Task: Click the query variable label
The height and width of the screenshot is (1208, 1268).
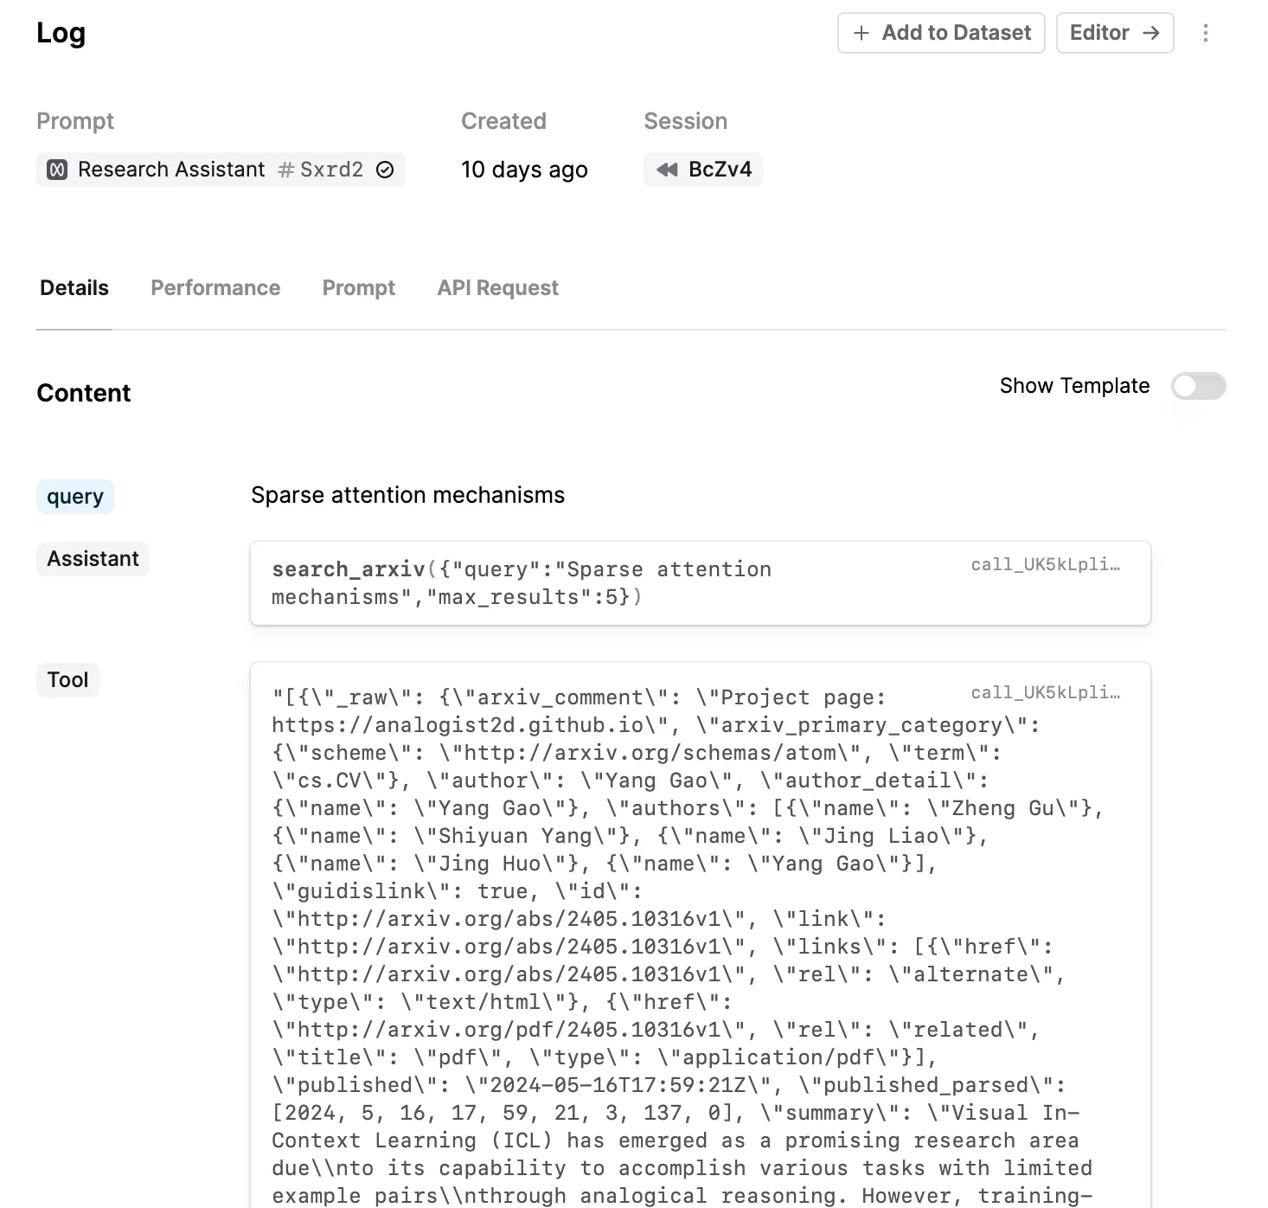Action: [75, 497]
